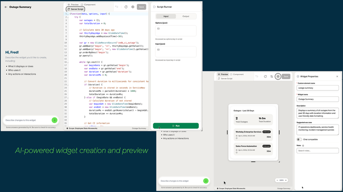Select Server Script tab in code editor window
This screenshot has height=192, width=343.
point(75,9)
